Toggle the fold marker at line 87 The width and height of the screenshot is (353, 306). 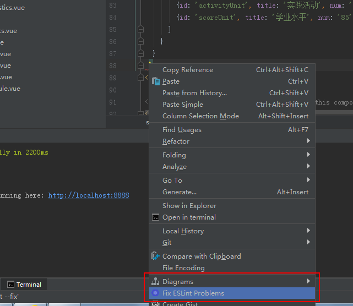pyautogui.click(x=140, y=53)
